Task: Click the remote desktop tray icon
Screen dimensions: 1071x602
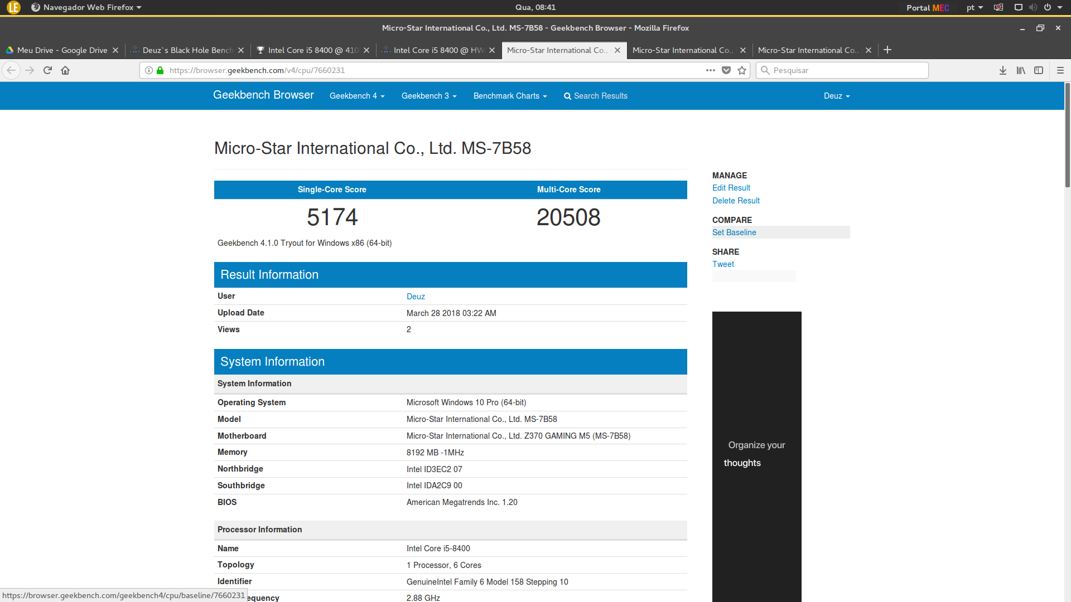Action: (x=998, y=7)
